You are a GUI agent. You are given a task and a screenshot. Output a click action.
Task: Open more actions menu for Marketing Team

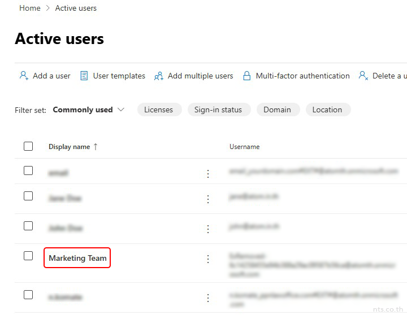tap(208, 259)
